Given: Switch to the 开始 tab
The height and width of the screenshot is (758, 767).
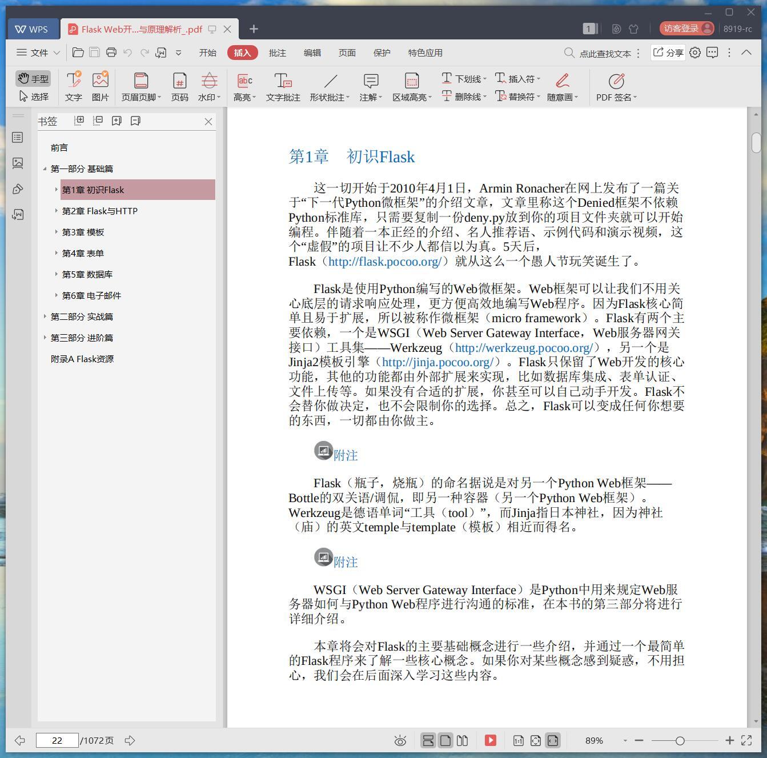Looking at the screenshot, I should 207,53.
